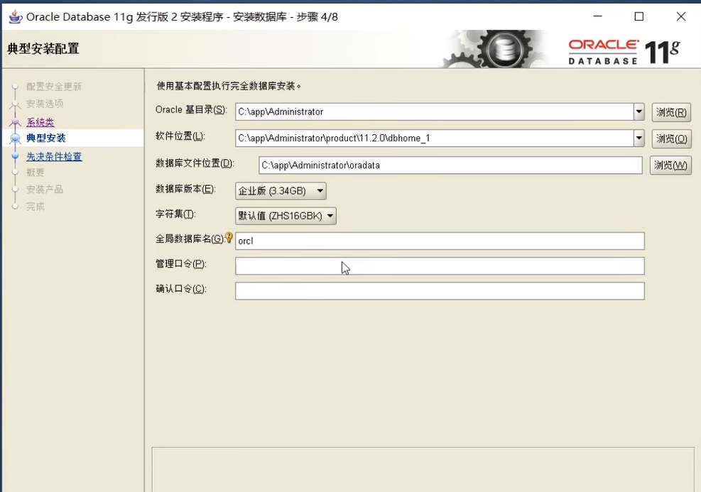Click the 安装选项 step label
The width and height of the screenshot is (701, 492).
point(45,103)
